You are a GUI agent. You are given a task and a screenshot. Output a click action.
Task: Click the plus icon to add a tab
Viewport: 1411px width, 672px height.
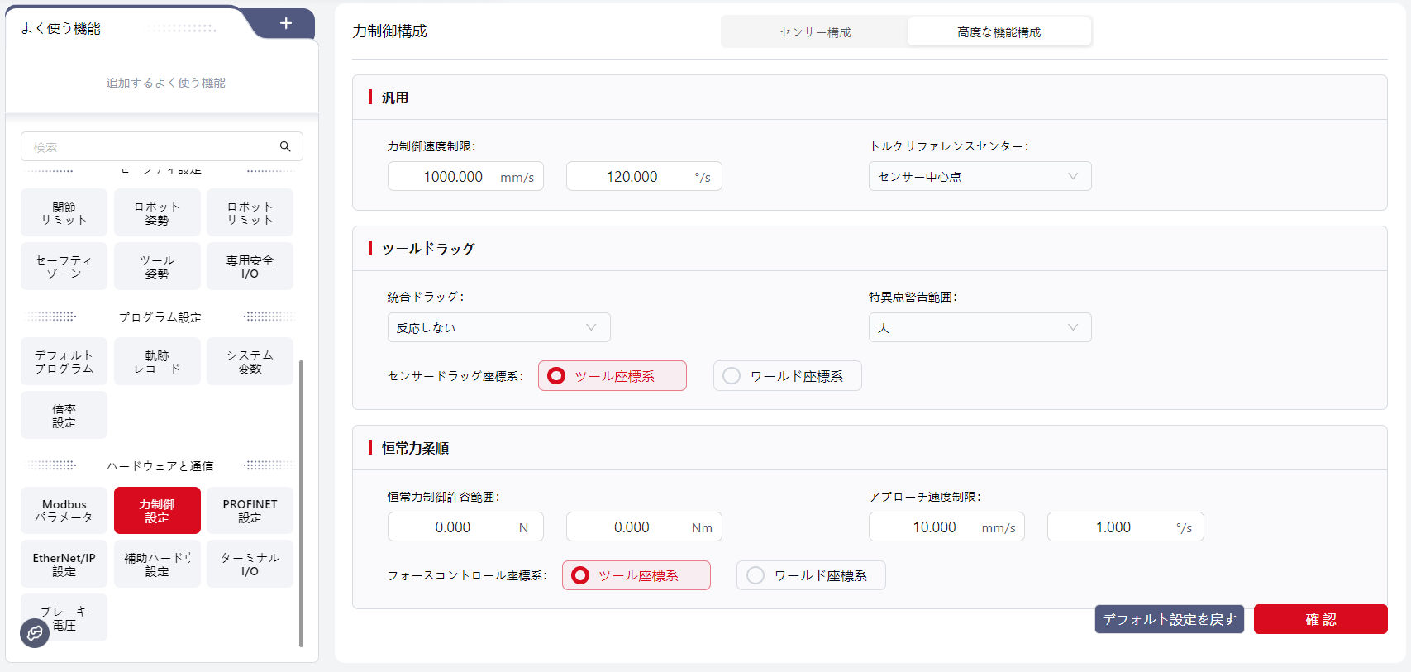(286, 23)
